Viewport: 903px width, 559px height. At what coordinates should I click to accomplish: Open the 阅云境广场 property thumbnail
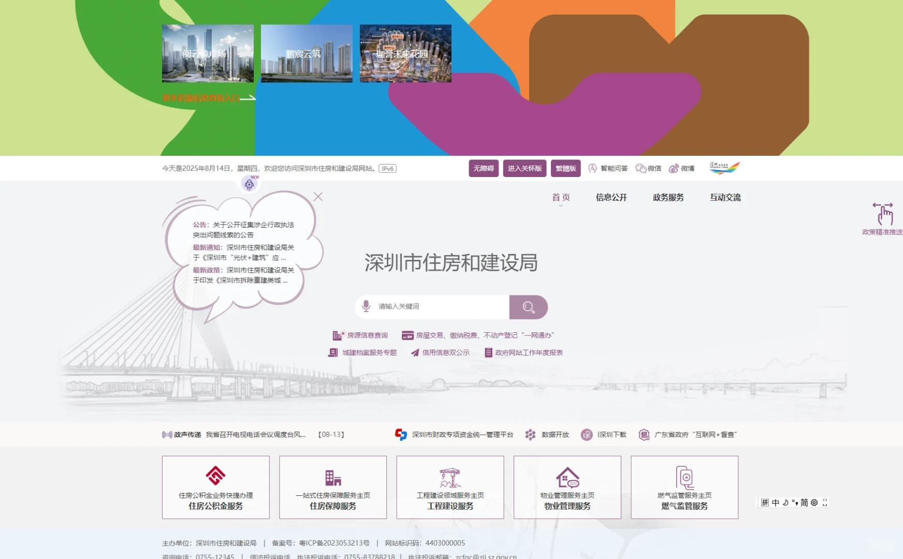point(208,53)
